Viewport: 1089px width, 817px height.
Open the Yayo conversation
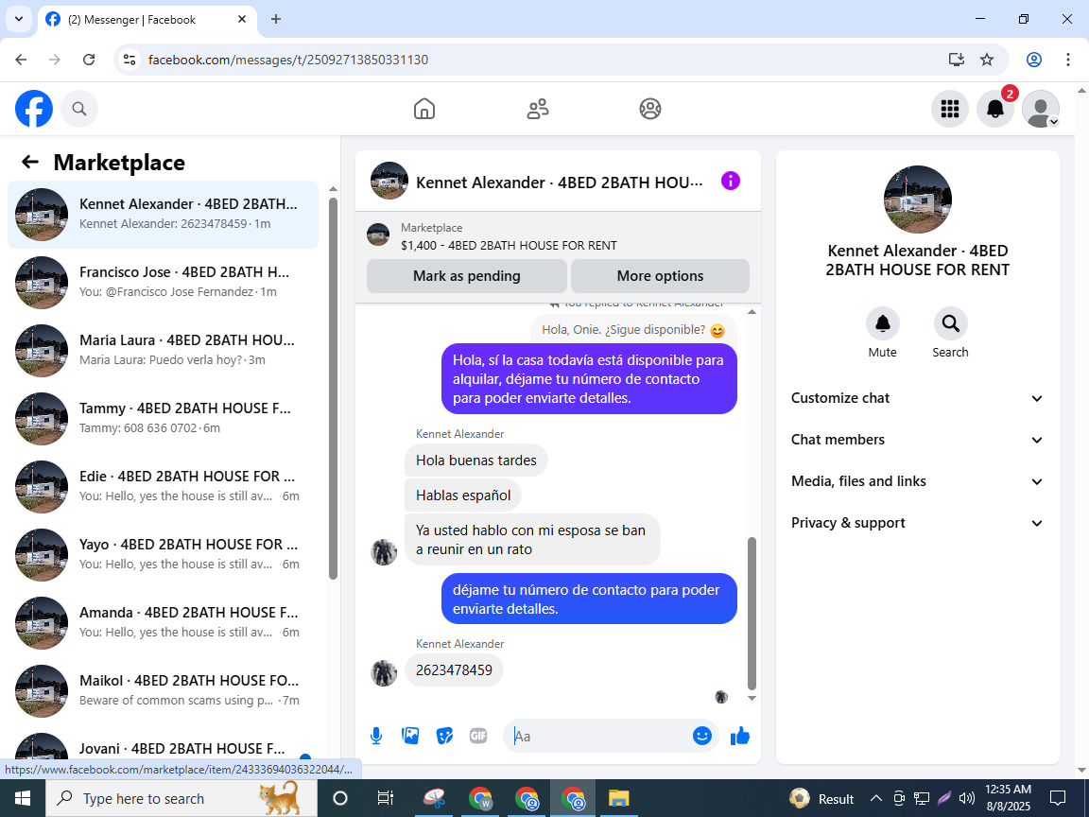[164, 554]
